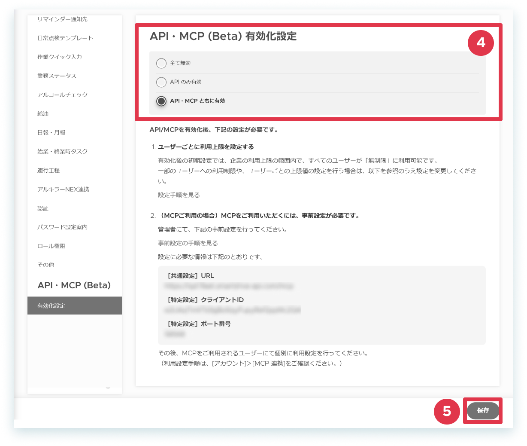Image resolution: width=527 pixels, height=446 pixels.
Task: Select the 全て無効 radio option
Action: 161,63
